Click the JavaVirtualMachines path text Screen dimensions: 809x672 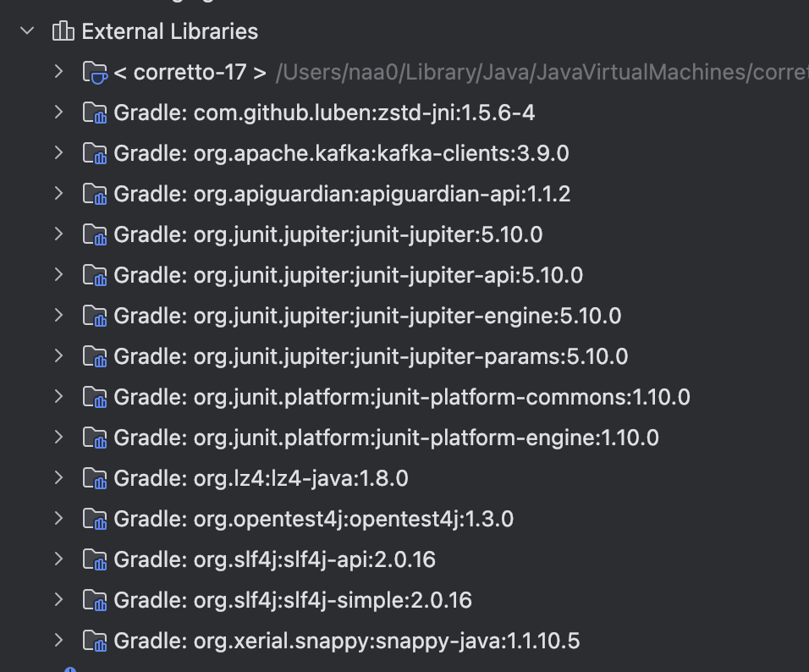click(542, 72)
